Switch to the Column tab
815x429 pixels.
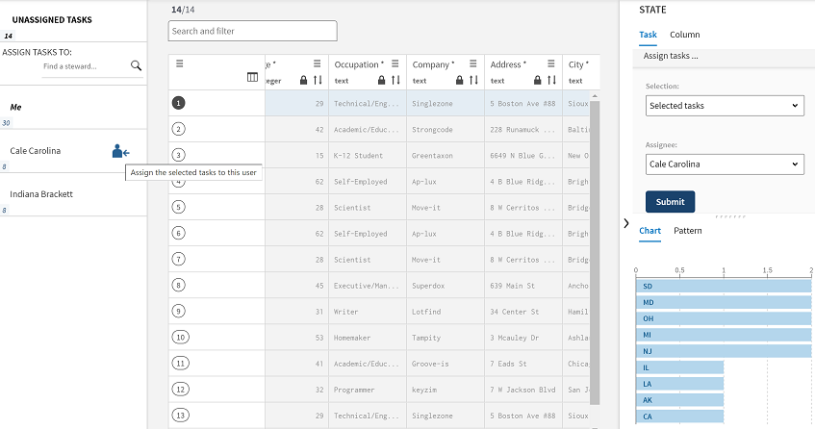[x=684, y=35]
